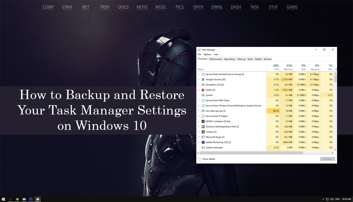Click the Google Chrome process icon
353x202 pixels.
tap(203, 80)
